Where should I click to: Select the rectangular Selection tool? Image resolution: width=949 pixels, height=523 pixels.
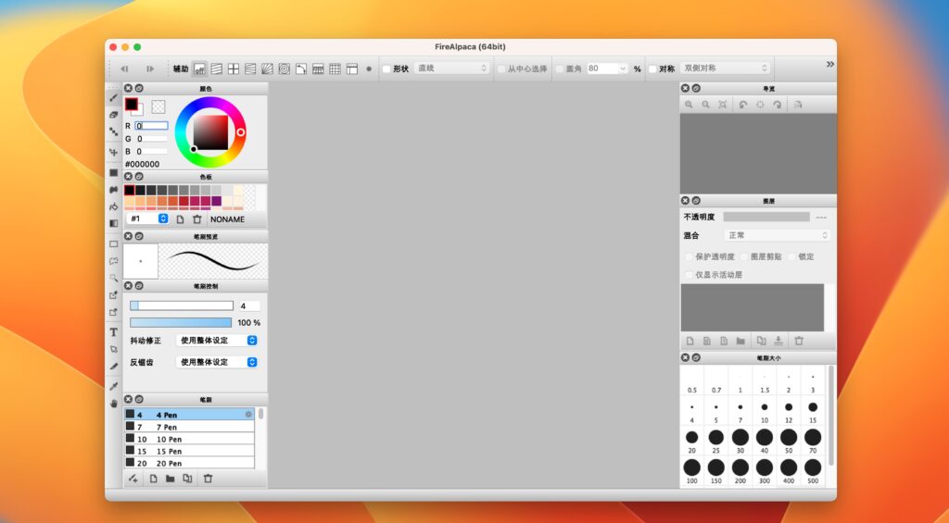point(113,244)
